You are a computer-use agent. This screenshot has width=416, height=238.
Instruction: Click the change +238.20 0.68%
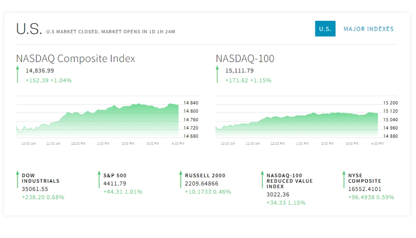[x=43, y=197]
